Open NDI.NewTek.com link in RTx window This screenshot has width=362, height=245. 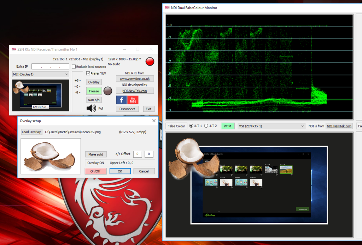click(x=135, y=91)
